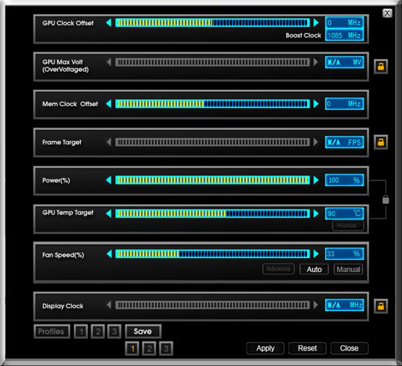The width and height of the screenshot is (402, 366).
Task: Select the highlighted save slot 1 below Save
Action: tap(133, 348)
